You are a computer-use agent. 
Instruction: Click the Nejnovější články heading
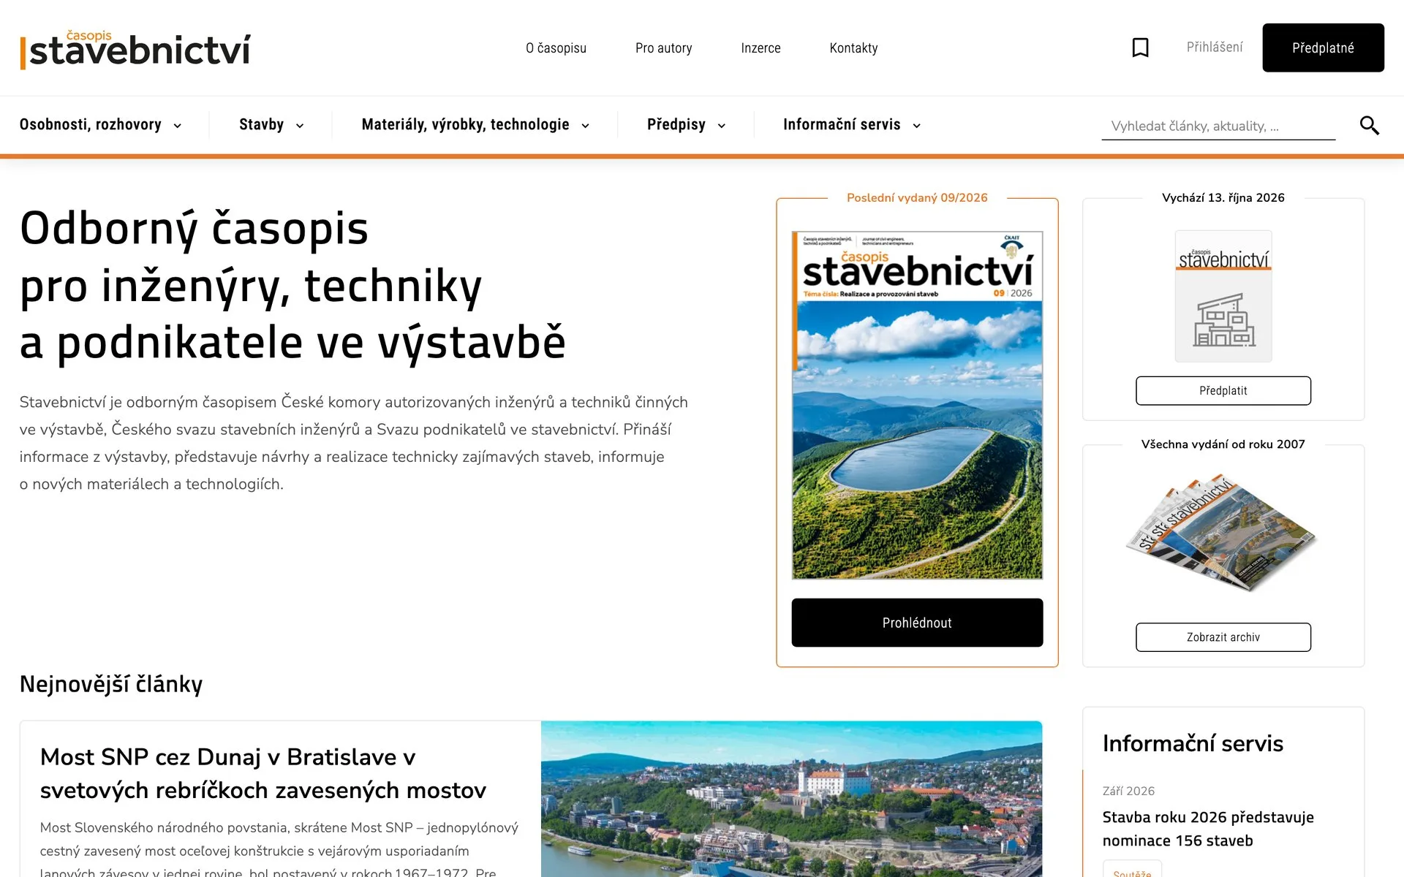coord(111,684)
